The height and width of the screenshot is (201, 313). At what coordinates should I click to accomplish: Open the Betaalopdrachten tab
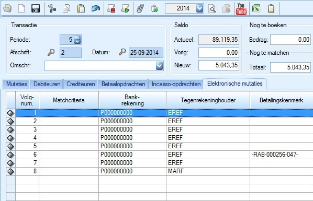123,84
